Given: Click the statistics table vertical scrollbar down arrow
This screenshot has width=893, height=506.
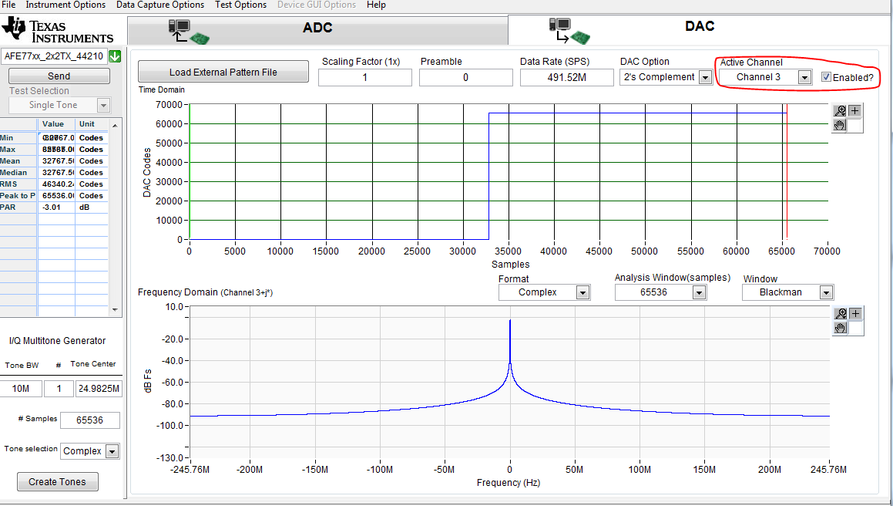Looking at the screenshot, I should click(116, 309).
